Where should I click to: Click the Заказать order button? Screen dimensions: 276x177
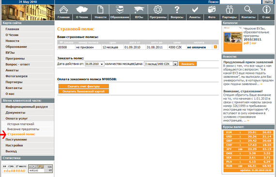tap(188, 64)
